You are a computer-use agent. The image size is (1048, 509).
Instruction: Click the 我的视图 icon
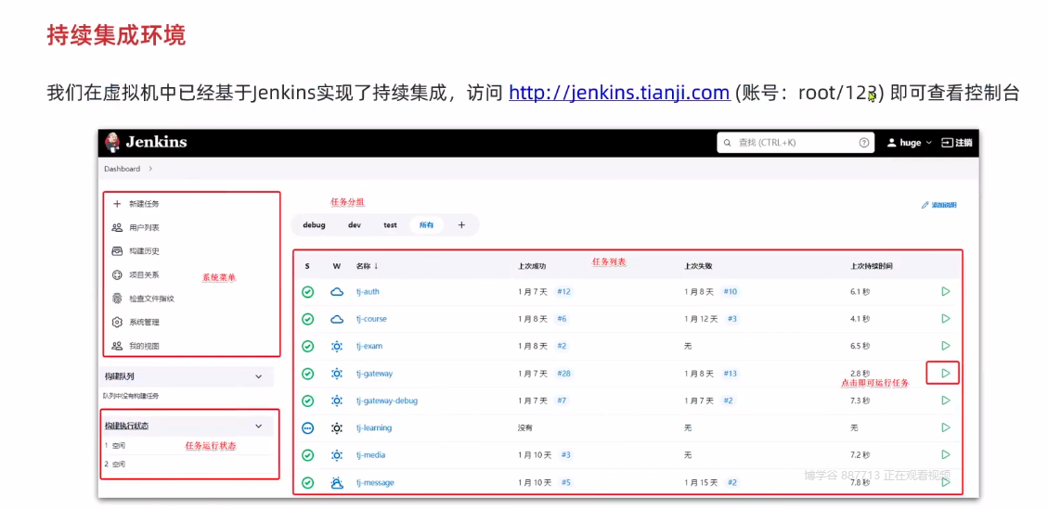[x=117, y=346]
